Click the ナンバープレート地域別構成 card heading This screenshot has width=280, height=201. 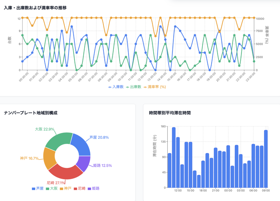tap(31, 113)
